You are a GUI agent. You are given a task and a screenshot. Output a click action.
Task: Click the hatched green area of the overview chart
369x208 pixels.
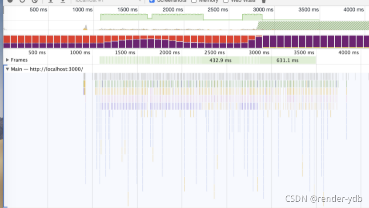[x=313, y=26]
